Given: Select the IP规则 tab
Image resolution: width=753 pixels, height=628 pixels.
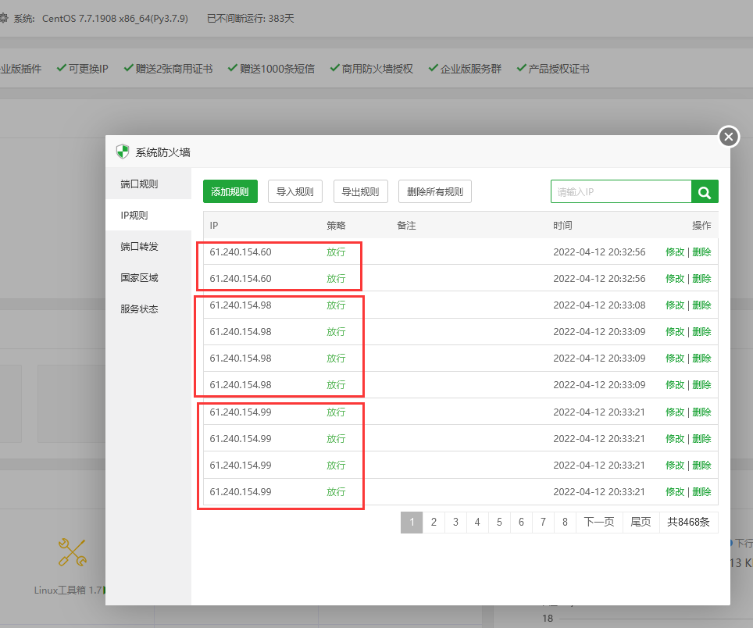Looking at the screenshot, I should click(x=148, y=215).
